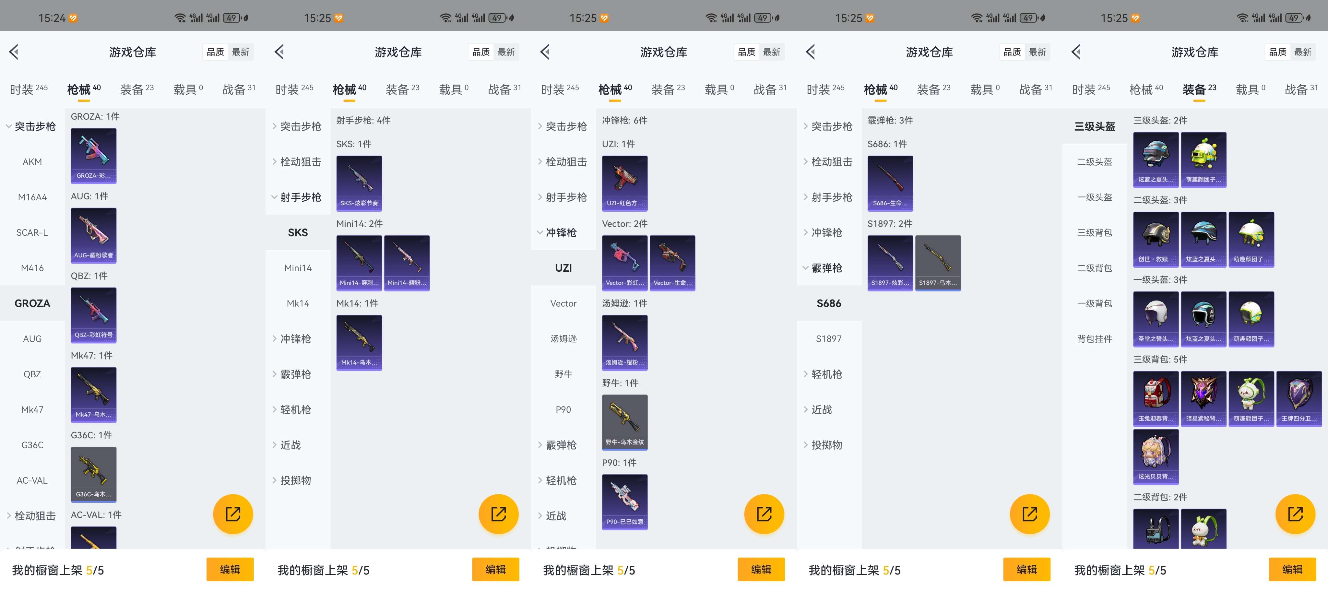Open the GROZA-彩 skin thumbnail
The image size is (1328, 590).
tap(93, 156)
